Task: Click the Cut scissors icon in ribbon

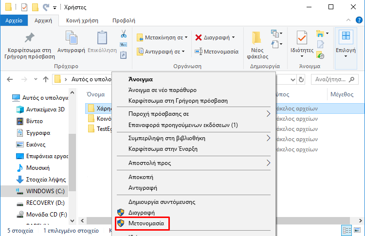Action: coord(124,34)
